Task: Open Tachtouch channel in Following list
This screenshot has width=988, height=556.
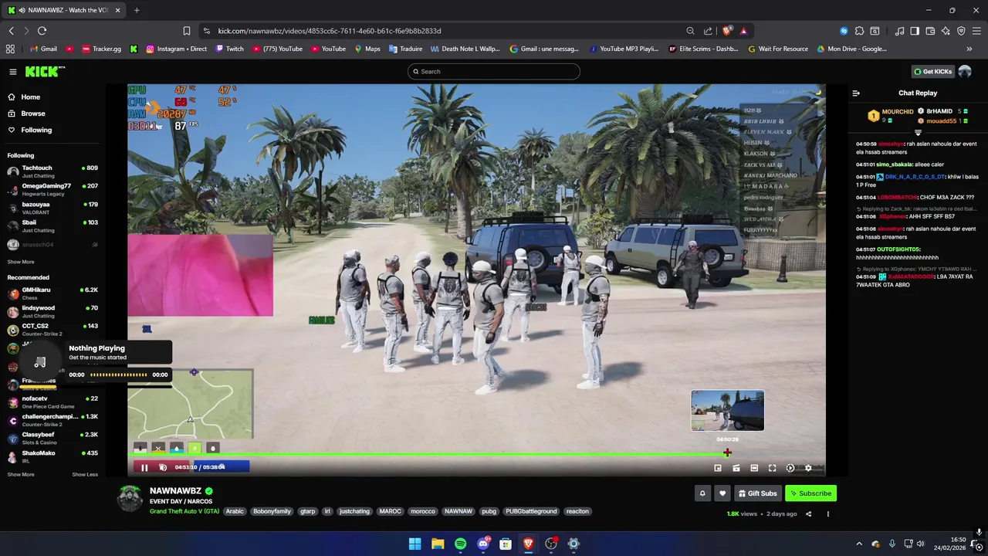Action: (x=52, y=171)
